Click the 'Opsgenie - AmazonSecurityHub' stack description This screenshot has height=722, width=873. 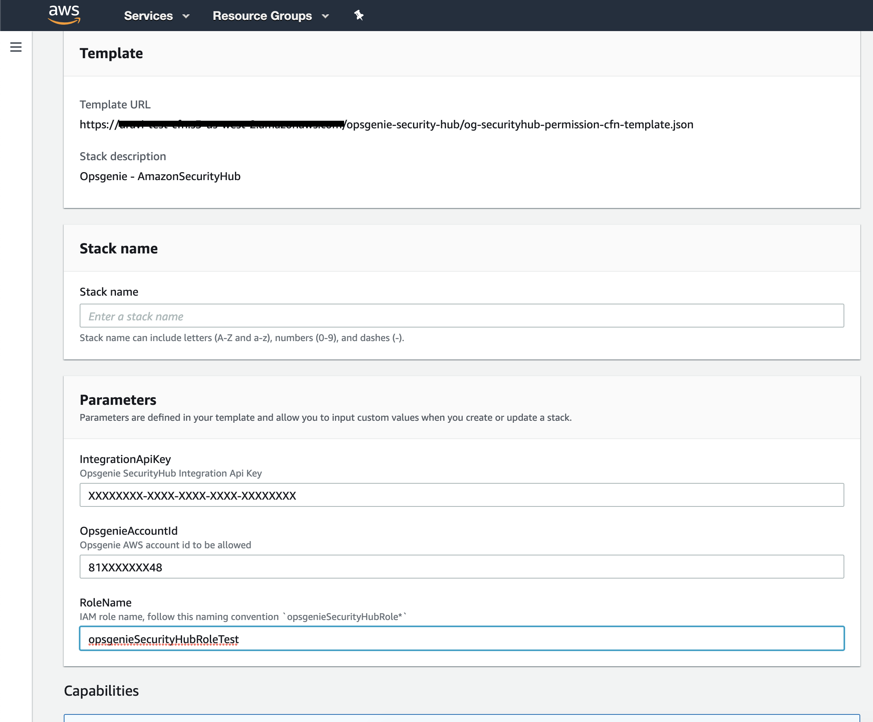(x=160, y=177)
